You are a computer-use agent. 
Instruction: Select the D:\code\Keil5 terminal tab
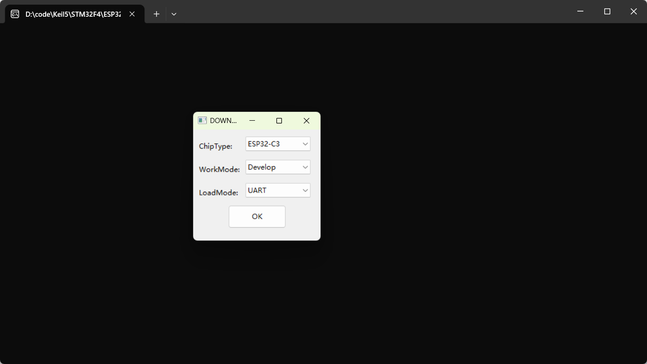(75, 14)
